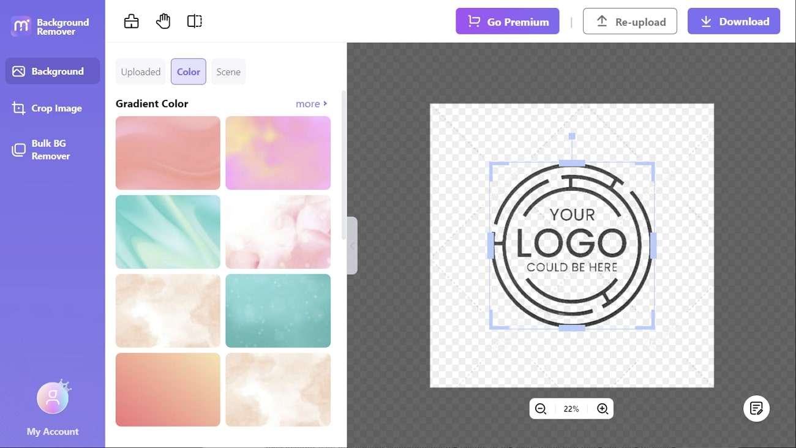
Task: Apply the pink silk gradient thumbnail
Action: click(x=168, y=152)
